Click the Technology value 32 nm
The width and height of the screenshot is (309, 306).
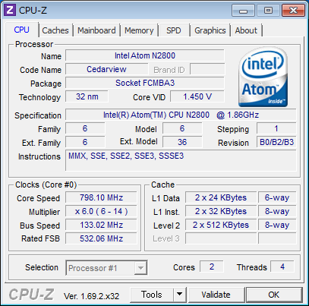[87, 96]
